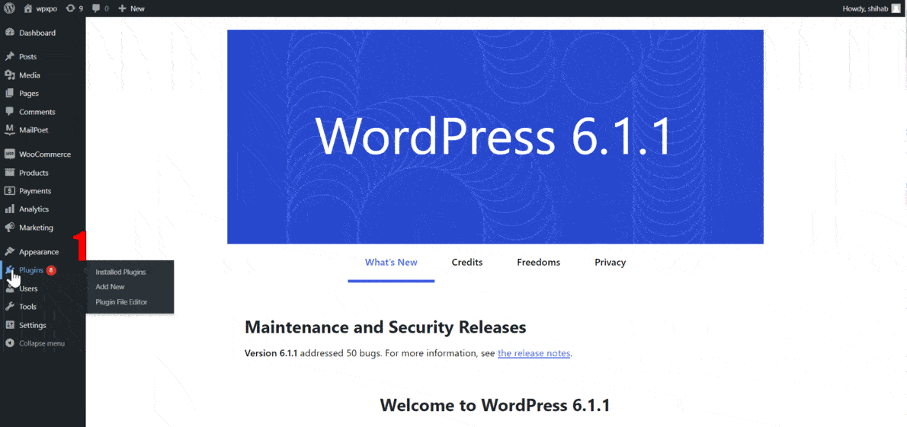The width and height of the screenshot is (907, 427).
Task: Click the red 8 plugin update badge
Action: point(52,270)
